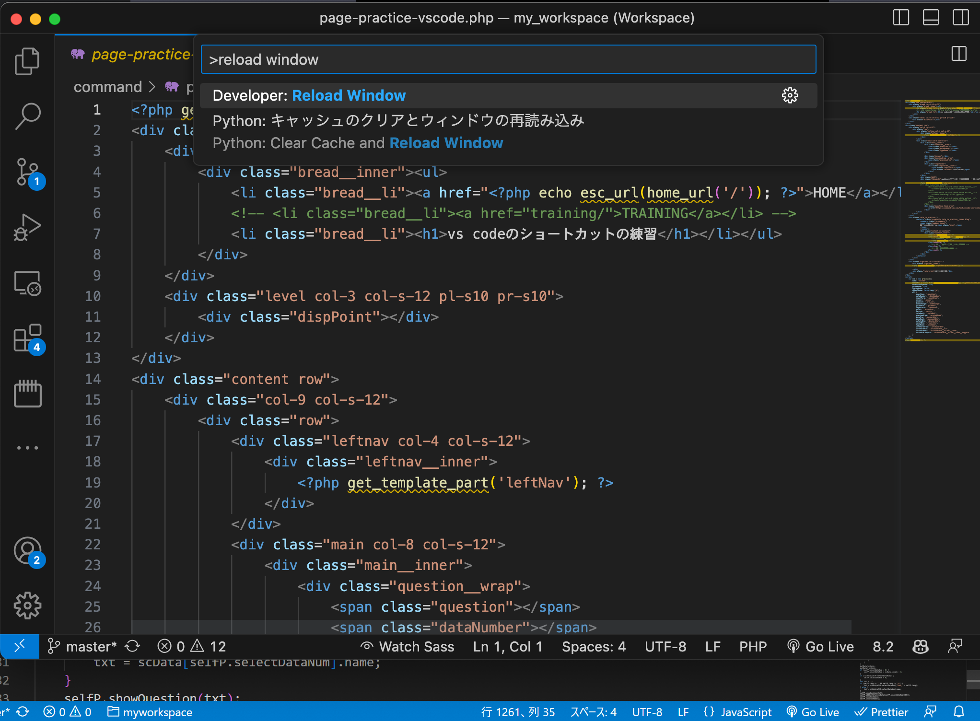Open notifications bell in back window
Viewport: 980px width, 721px height.
click(959, 712)
